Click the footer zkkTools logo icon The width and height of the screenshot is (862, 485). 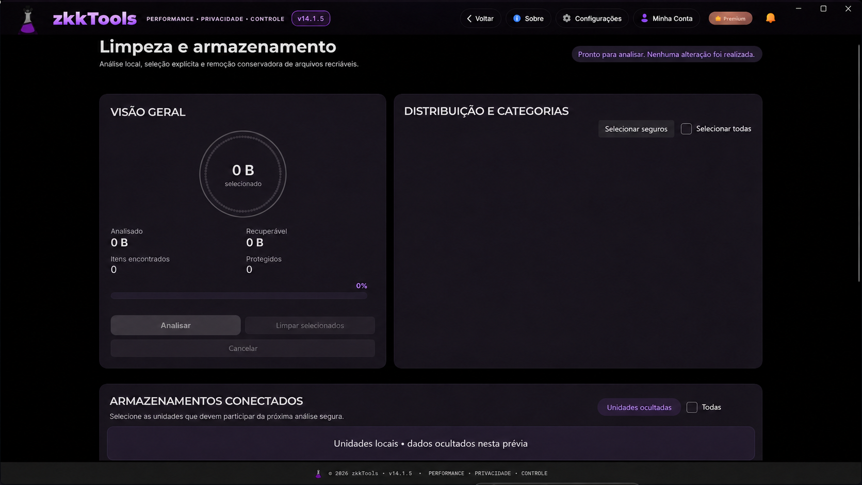click(x=318, y=474)
